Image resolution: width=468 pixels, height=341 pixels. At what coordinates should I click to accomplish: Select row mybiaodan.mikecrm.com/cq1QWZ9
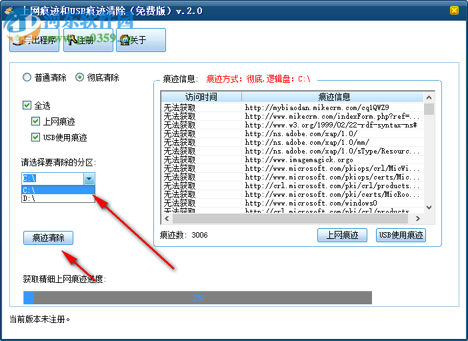point(292,107)
